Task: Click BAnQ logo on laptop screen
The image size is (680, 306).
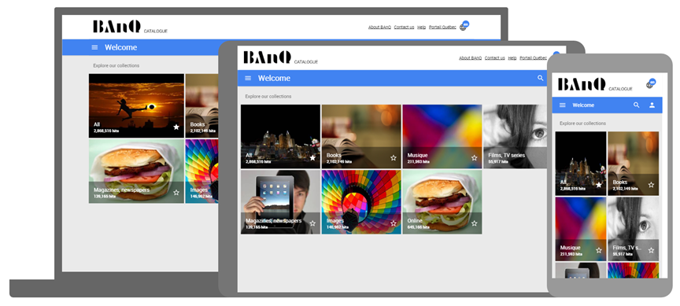Action: tap(116, 27)
